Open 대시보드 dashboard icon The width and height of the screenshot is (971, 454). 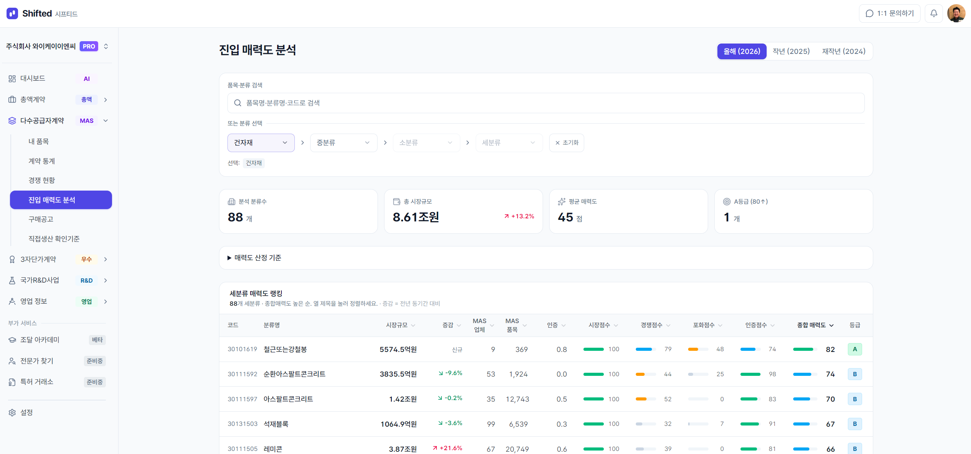coord(12,79)
